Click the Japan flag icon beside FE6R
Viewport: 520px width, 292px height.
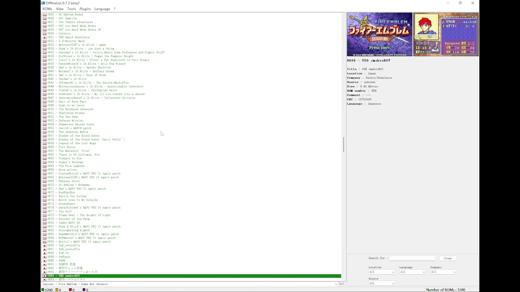44,261
